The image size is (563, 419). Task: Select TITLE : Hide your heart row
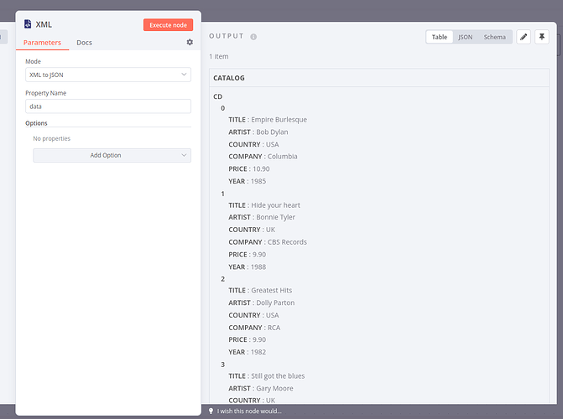point(264,205)
